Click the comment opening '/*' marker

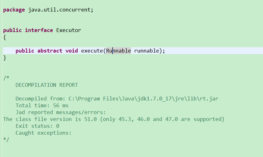[x=6, y=78]
